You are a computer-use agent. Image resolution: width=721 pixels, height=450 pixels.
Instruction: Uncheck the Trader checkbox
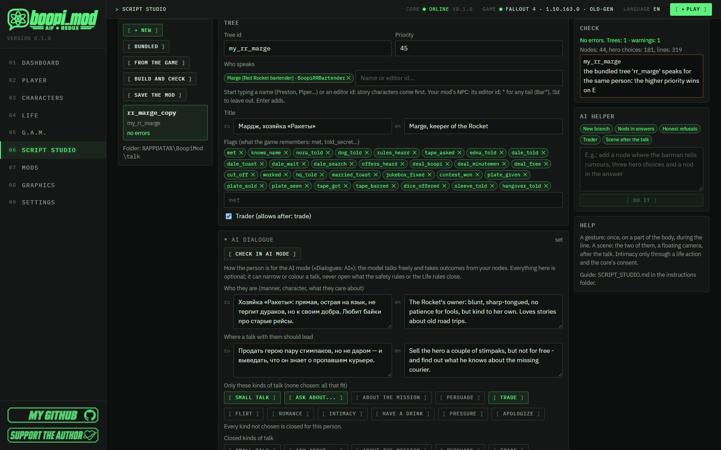click(228, 216)
